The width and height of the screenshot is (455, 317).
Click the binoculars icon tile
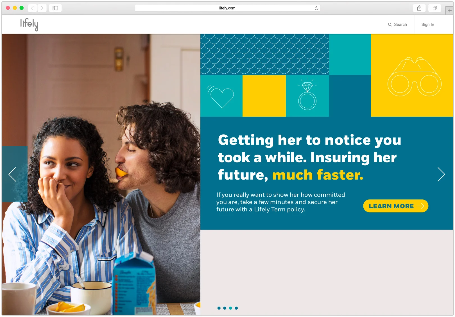412,75
